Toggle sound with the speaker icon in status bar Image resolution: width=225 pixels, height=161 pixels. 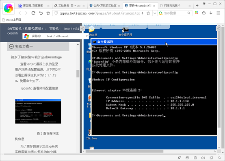coord(203,158)
